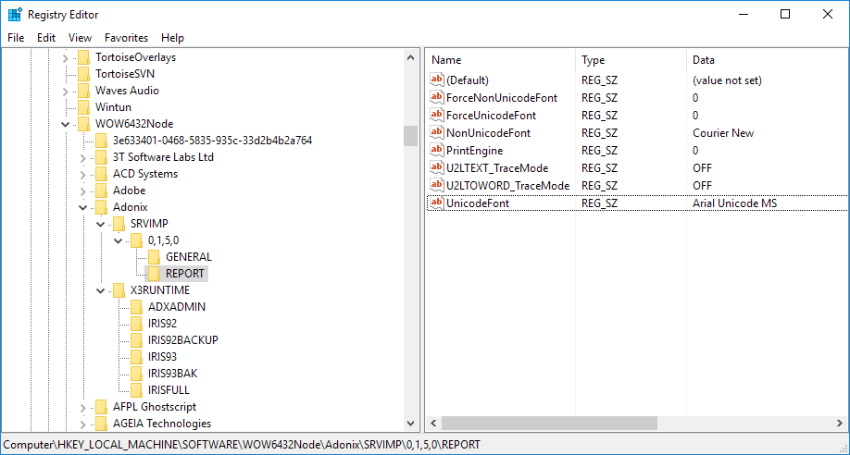Click the tree pane scroll up arrow
Screen dimensions: 850x455
pyautogui.click(x=410, y=57)
